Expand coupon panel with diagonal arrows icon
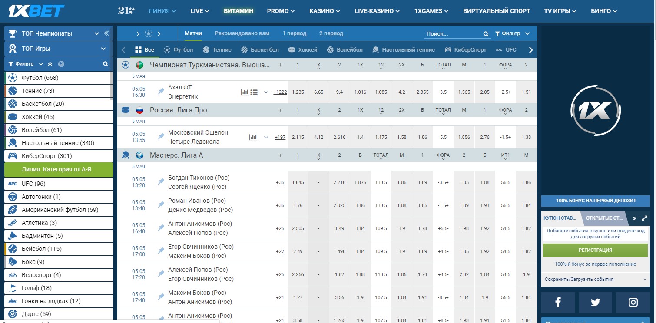Screen dimensions: 656x323 click(x=644, y=218)
